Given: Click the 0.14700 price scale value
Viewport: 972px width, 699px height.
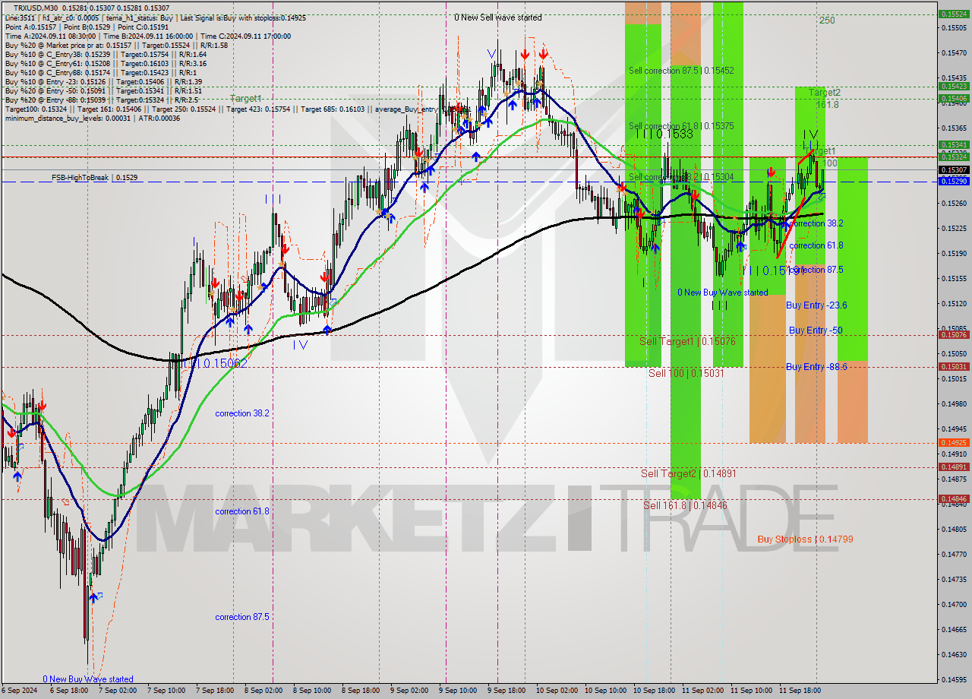Looking at the screenshot, I should click(954, 605).
